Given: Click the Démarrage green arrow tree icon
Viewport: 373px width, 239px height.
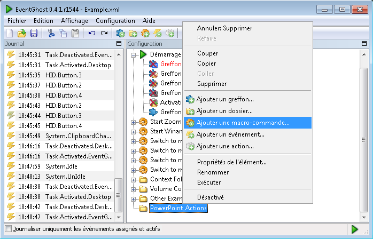Looking at the screenshot, I should (143, 54).
